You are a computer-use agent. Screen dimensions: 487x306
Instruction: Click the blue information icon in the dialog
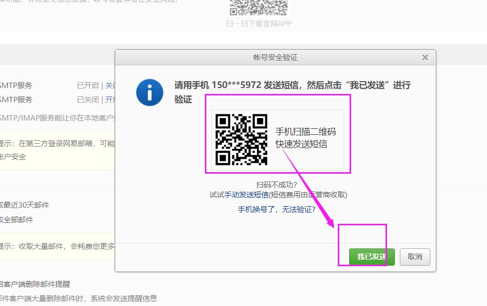[x=150, y=92]
